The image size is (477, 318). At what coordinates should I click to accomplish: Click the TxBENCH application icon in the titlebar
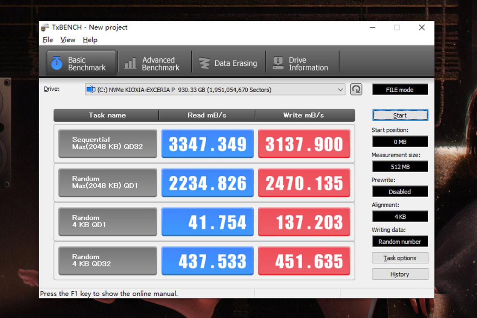point(45,27)
